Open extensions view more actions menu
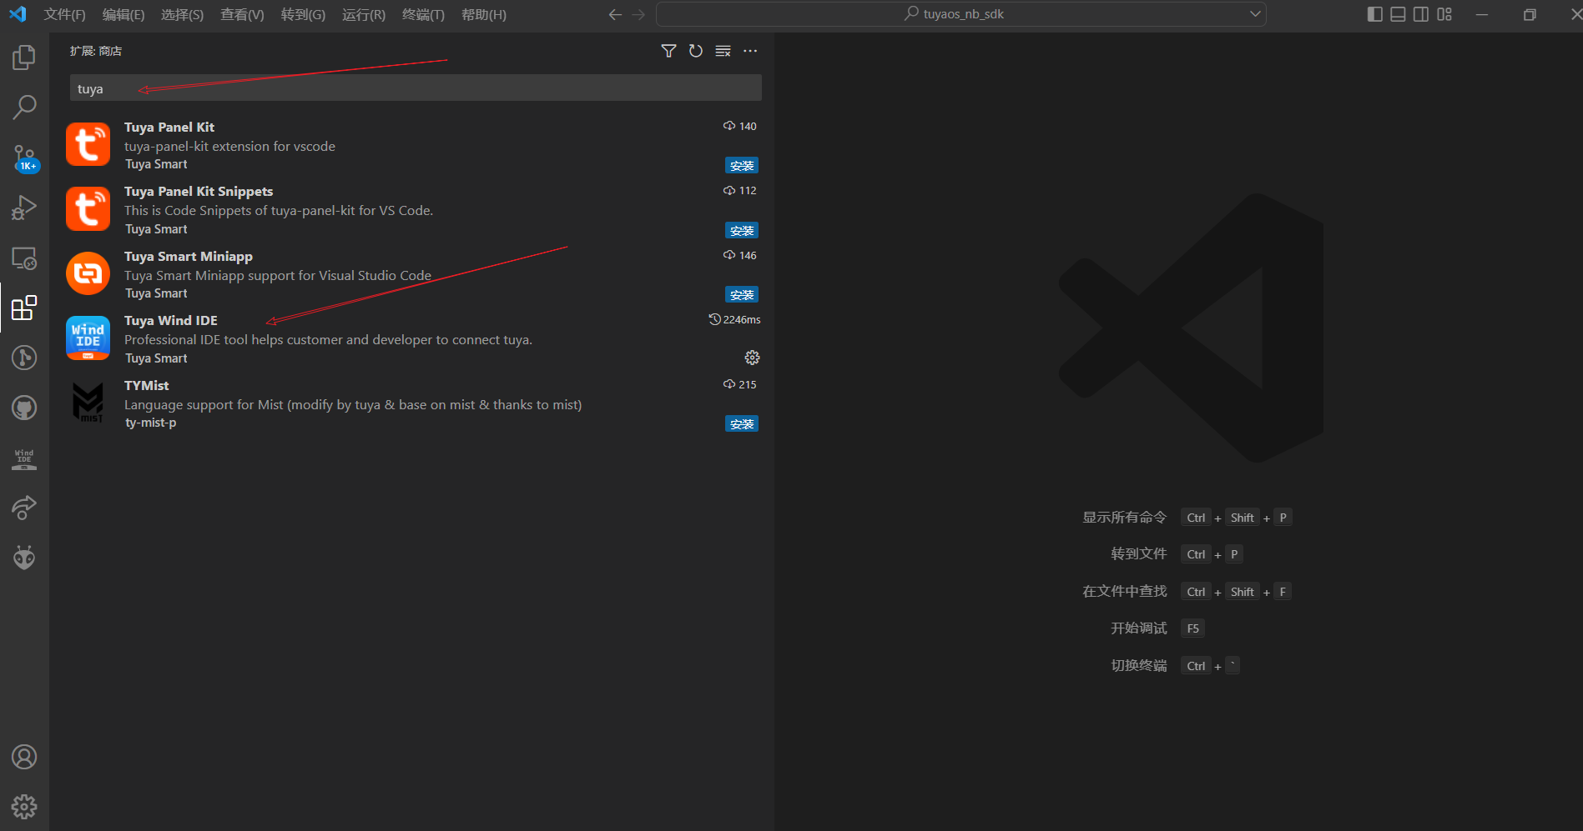 coord(750,51)
